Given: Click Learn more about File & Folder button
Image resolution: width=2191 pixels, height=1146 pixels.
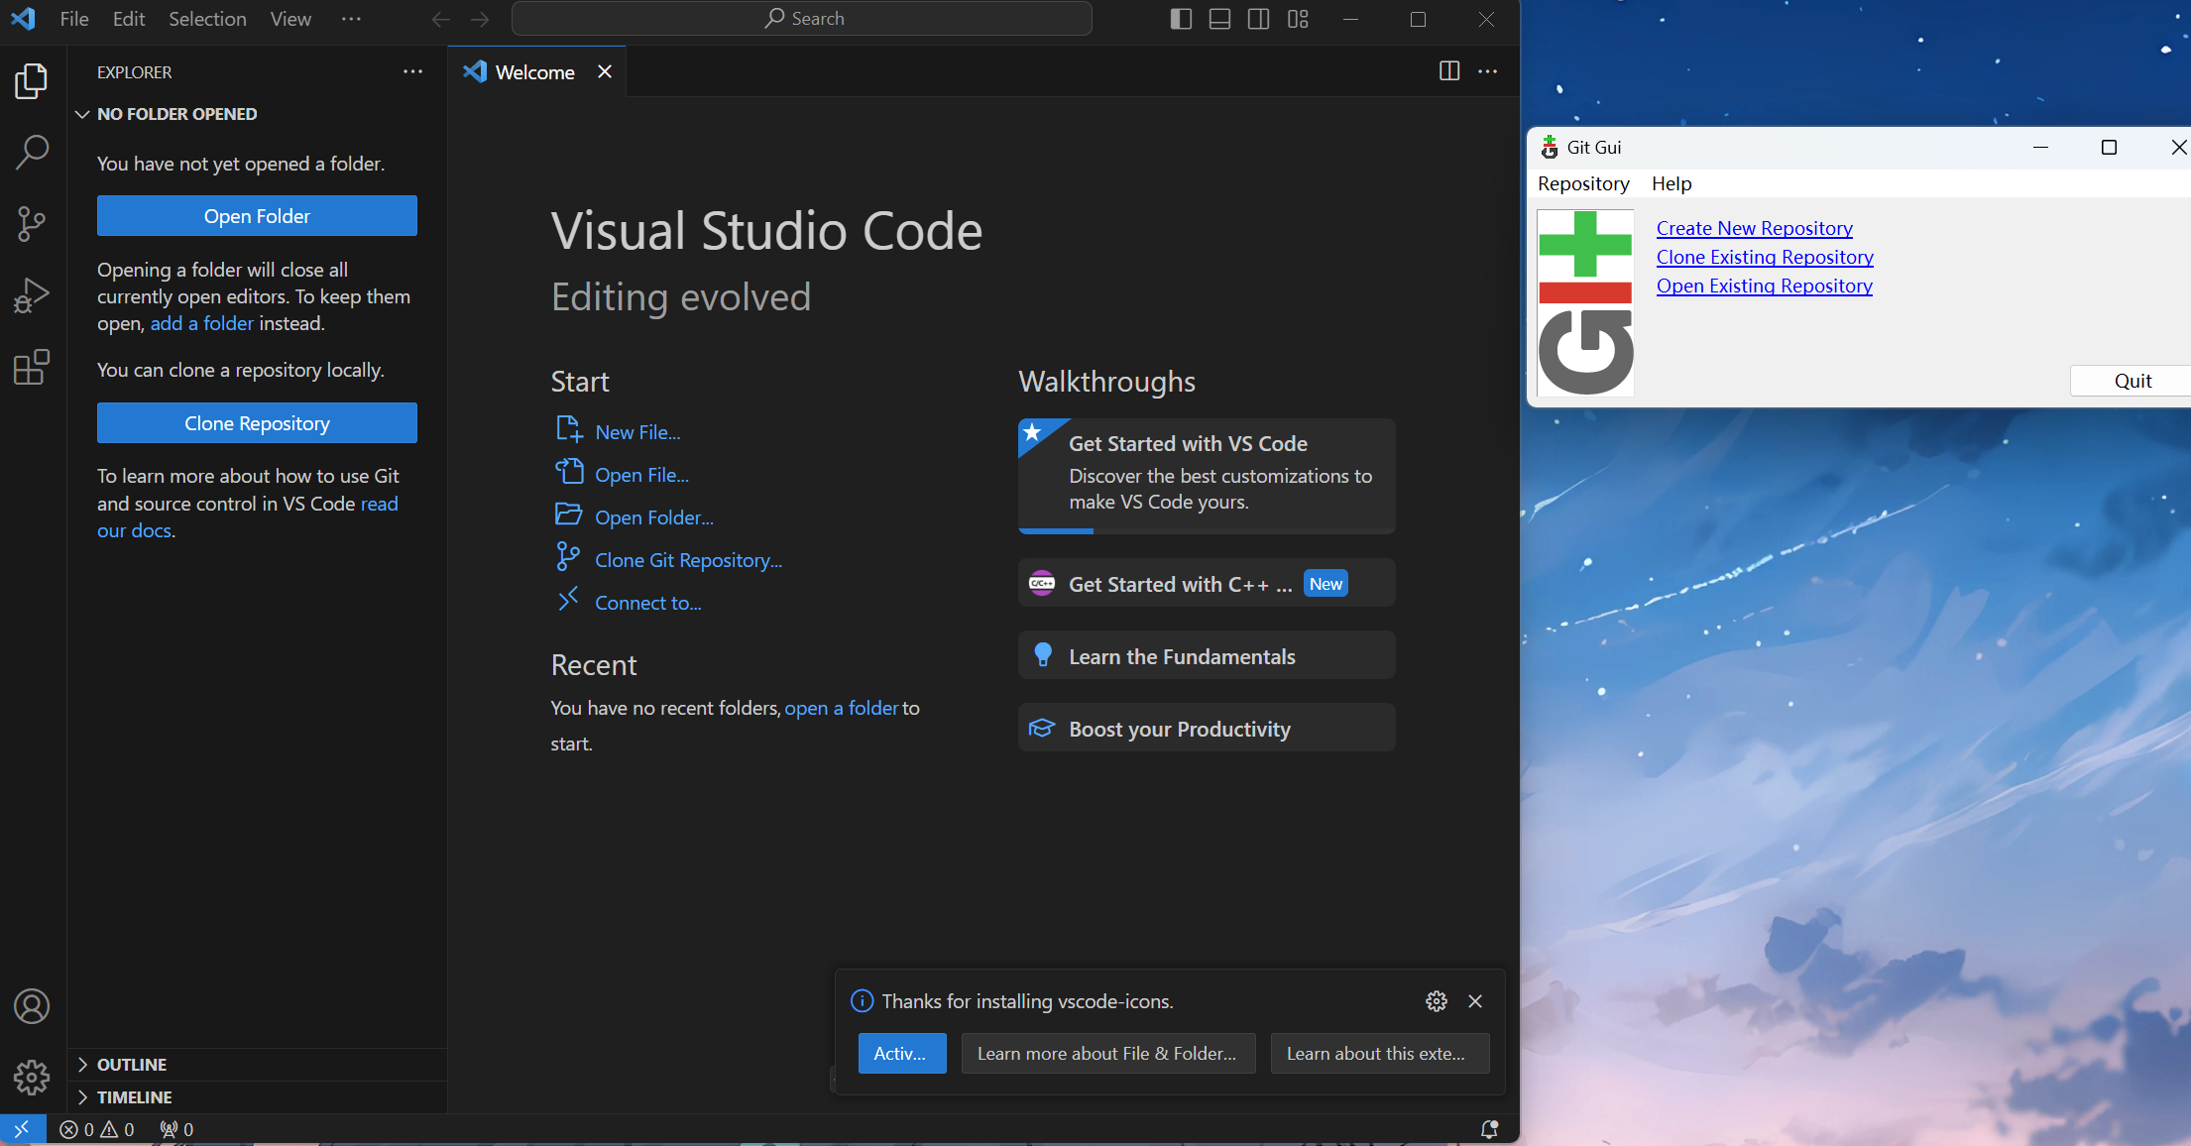Looking at the screenshot, I should coord(1107,1053).
